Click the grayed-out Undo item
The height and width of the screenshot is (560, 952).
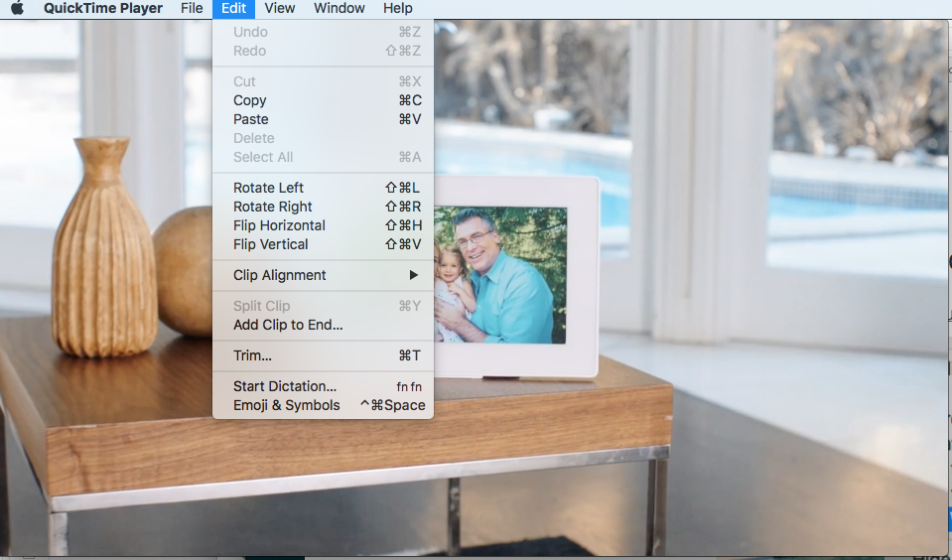(323, 32)
